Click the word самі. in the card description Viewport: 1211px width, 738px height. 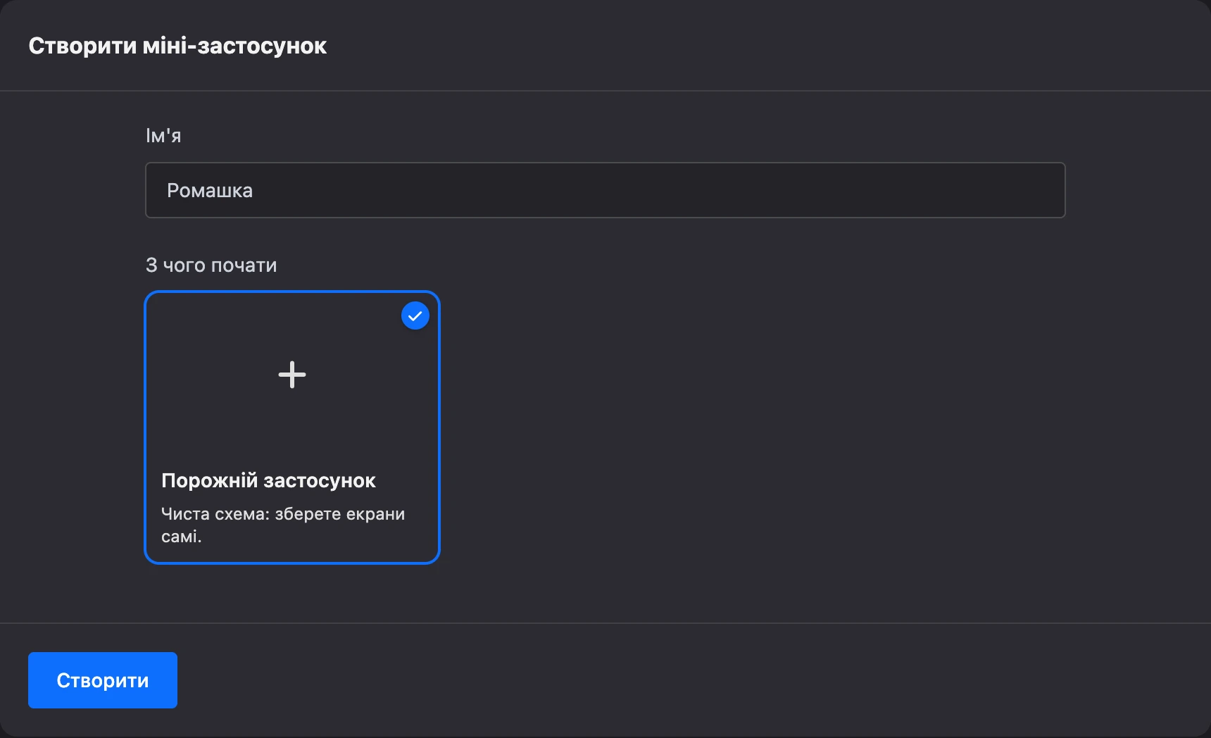tap(182, 537)
